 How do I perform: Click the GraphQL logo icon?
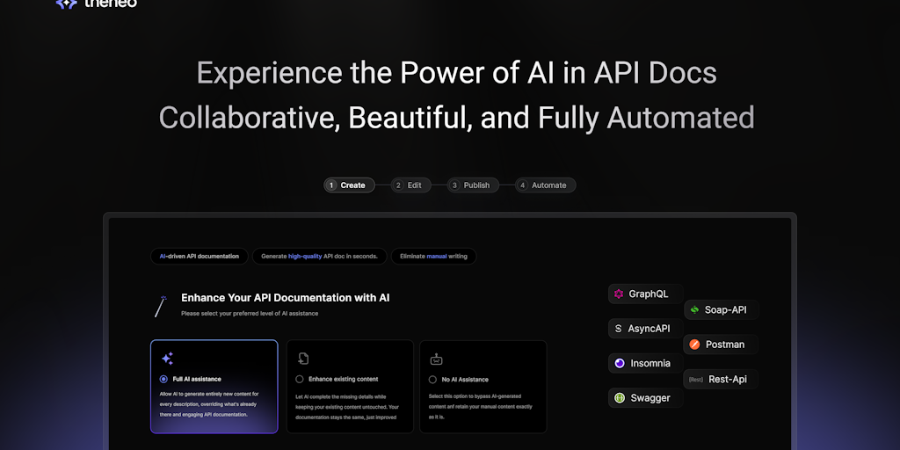619,294
